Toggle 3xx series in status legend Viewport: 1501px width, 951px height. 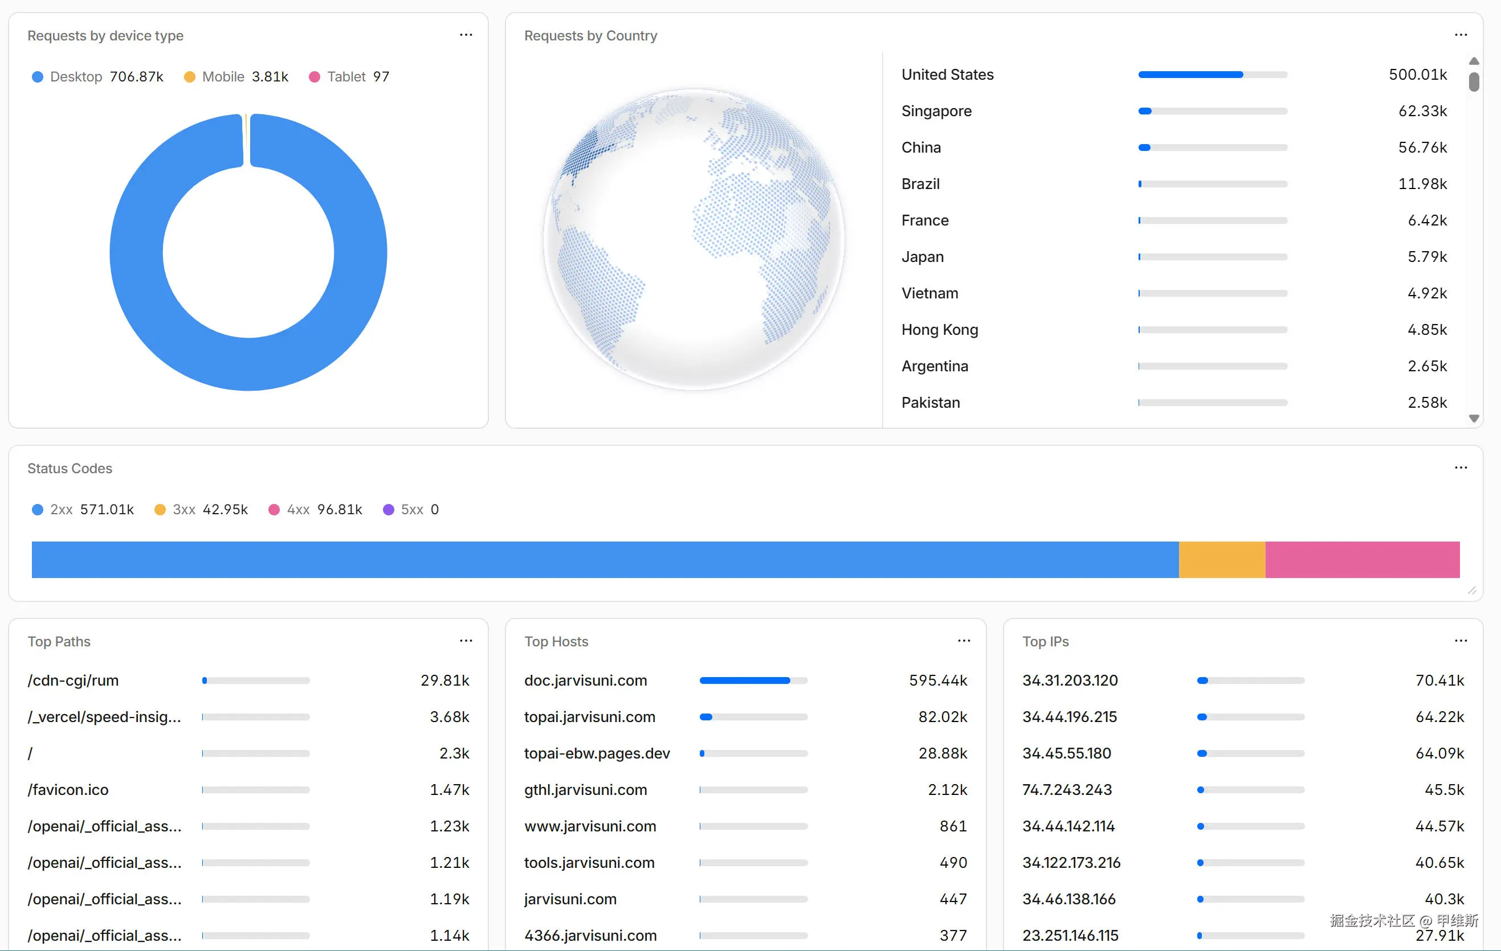pos(201,510)
